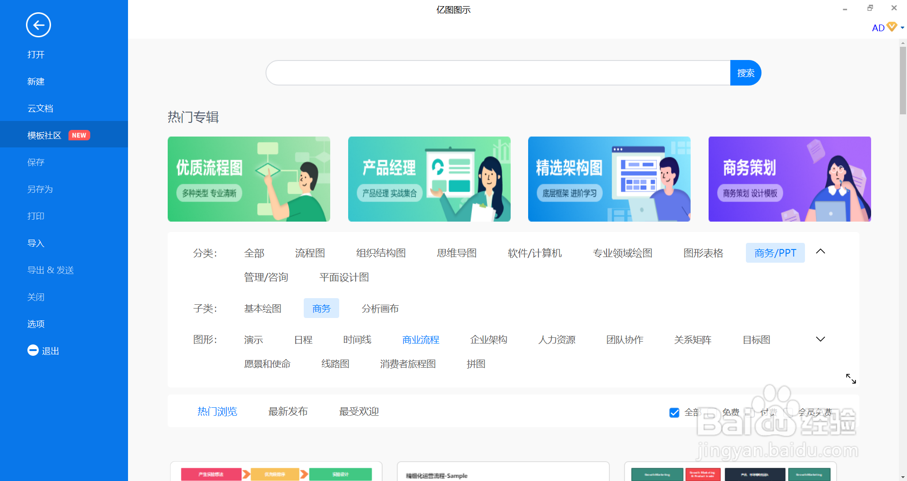
Task: Pick the 商业流程 shape type
Action: point(421,340)
